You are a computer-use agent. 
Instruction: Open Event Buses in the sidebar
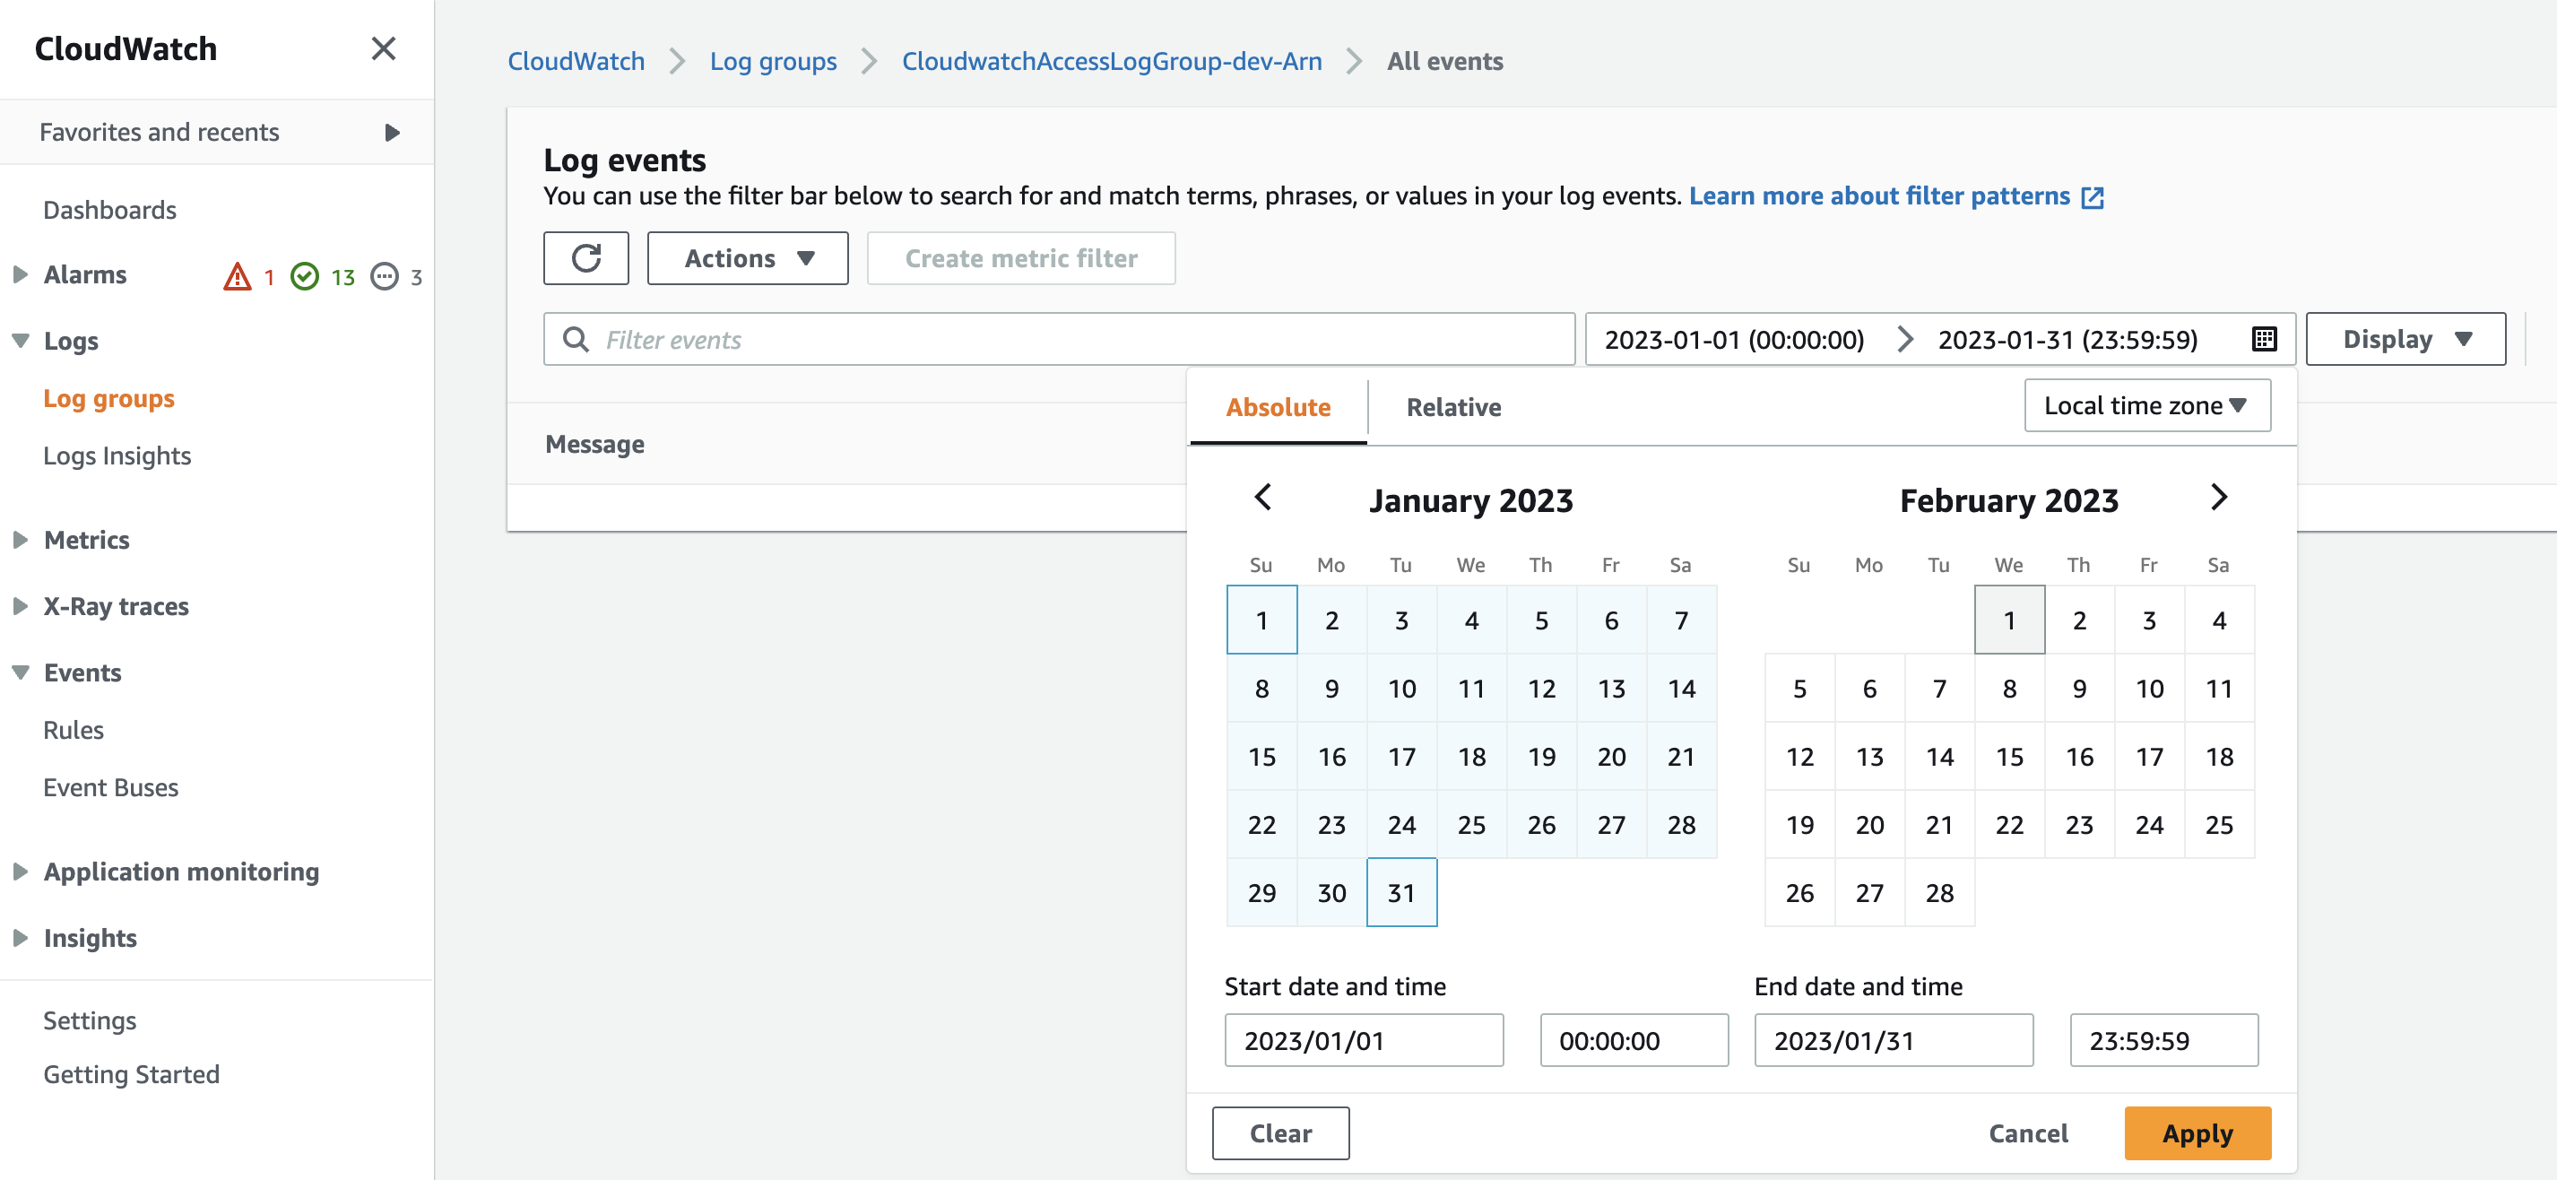click(111, 788)
